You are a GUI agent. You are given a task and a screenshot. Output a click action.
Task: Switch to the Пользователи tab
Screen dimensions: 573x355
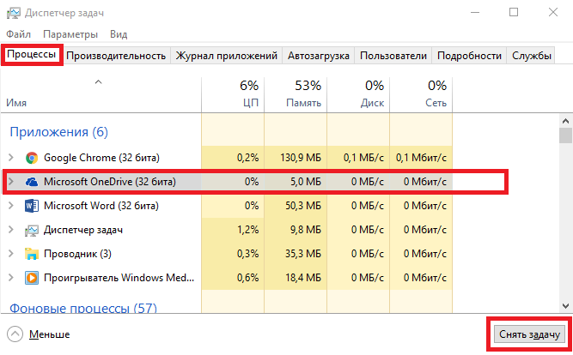393,56
